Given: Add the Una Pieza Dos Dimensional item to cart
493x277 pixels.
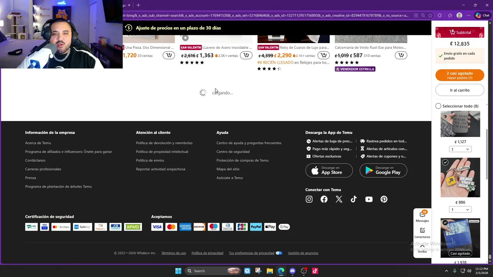Looking at the screenshot, I should (169, 55).
